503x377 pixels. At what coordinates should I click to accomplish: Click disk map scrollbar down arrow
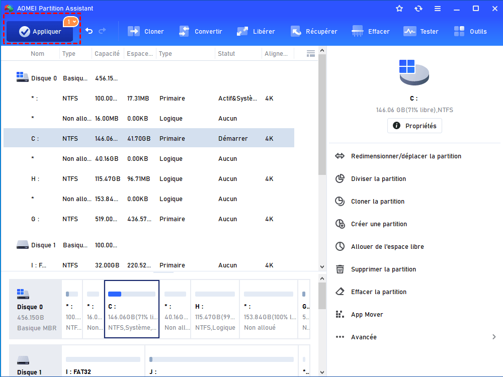click(x=322, y=372)
